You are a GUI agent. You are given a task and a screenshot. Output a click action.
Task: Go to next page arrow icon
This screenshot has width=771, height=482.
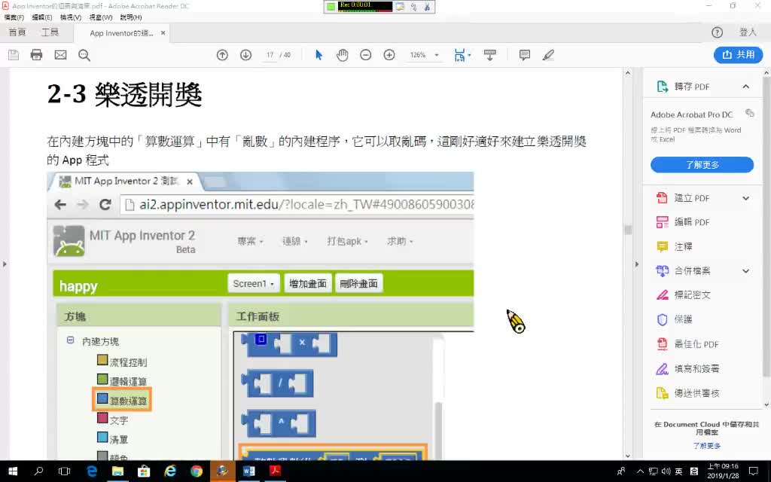click(246, 55)
